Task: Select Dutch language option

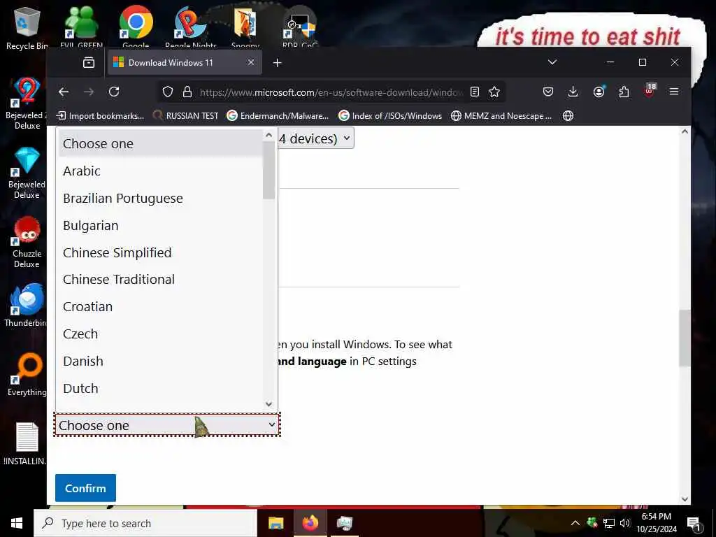Action: pos(160,389)
